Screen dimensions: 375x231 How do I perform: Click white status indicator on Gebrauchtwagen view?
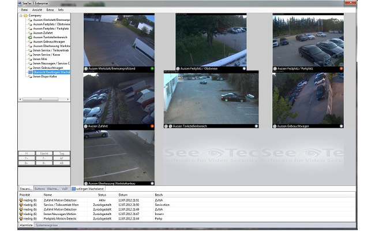tap(342, 126)
